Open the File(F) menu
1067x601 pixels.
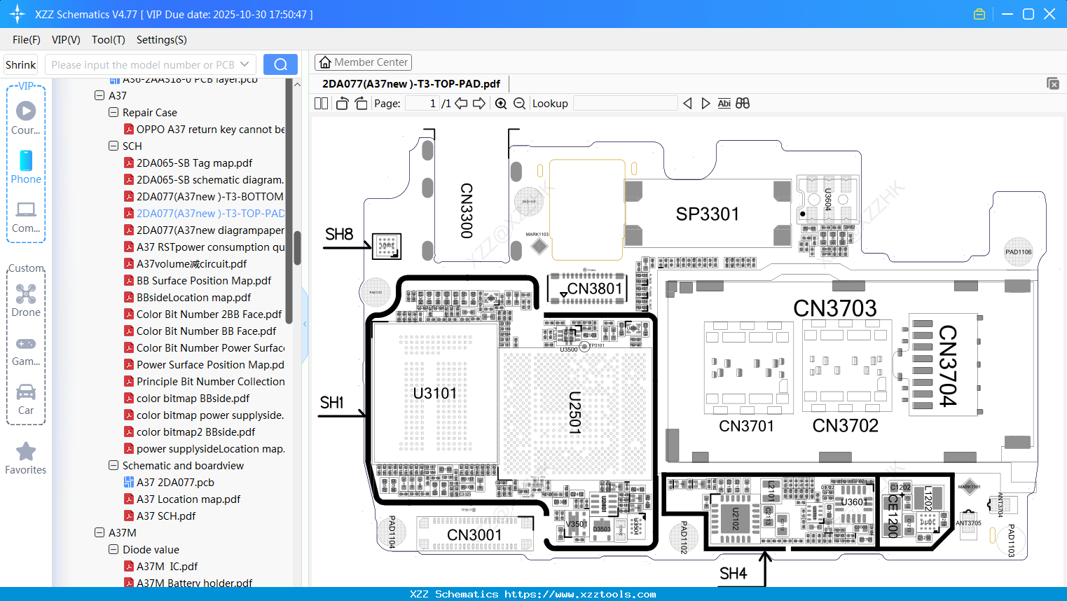(27, 40)
